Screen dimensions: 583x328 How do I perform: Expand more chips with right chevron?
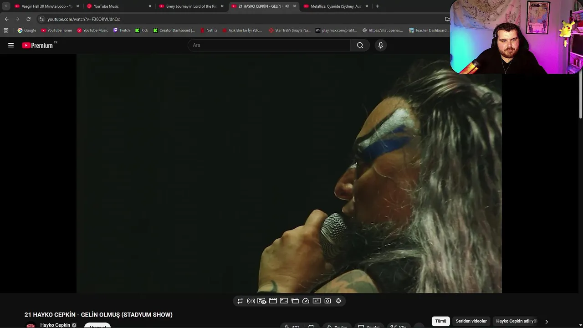(547, 322)
